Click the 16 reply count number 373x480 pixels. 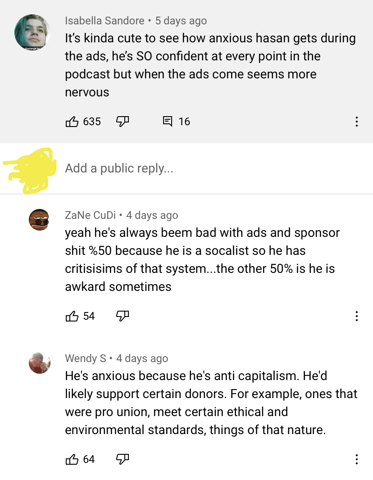click(x=184, y=122)
